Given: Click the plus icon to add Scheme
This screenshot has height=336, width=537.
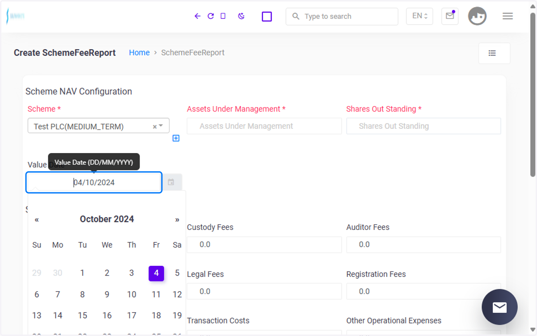Looking at the screenshot, I should tap(176, 138).
